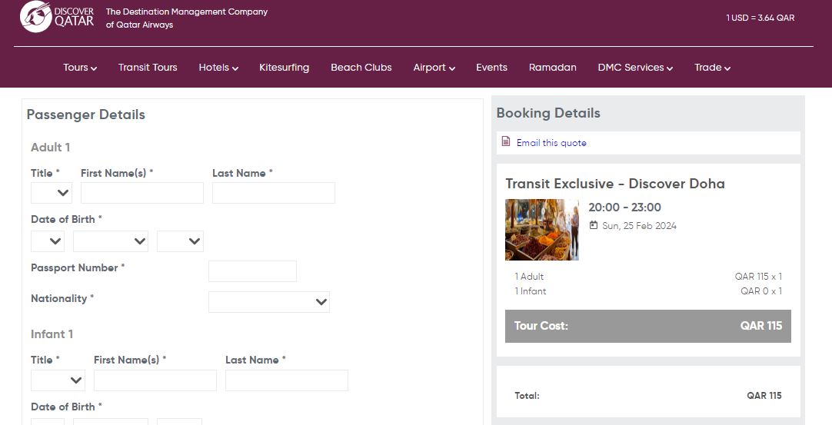Go to Transit Tours page
This screenshot has height=425, width=832.
point(148,68)
